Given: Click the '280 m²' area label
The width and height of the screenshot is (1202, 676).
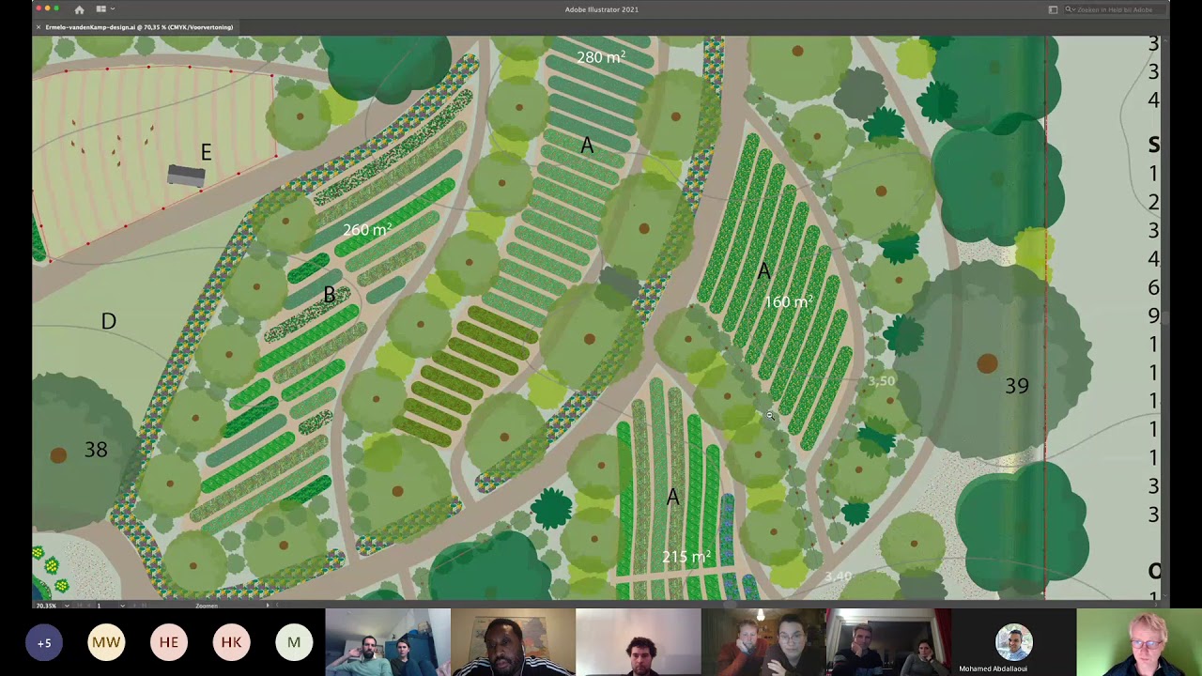Looking at the screenshot, I should [601, 57].
